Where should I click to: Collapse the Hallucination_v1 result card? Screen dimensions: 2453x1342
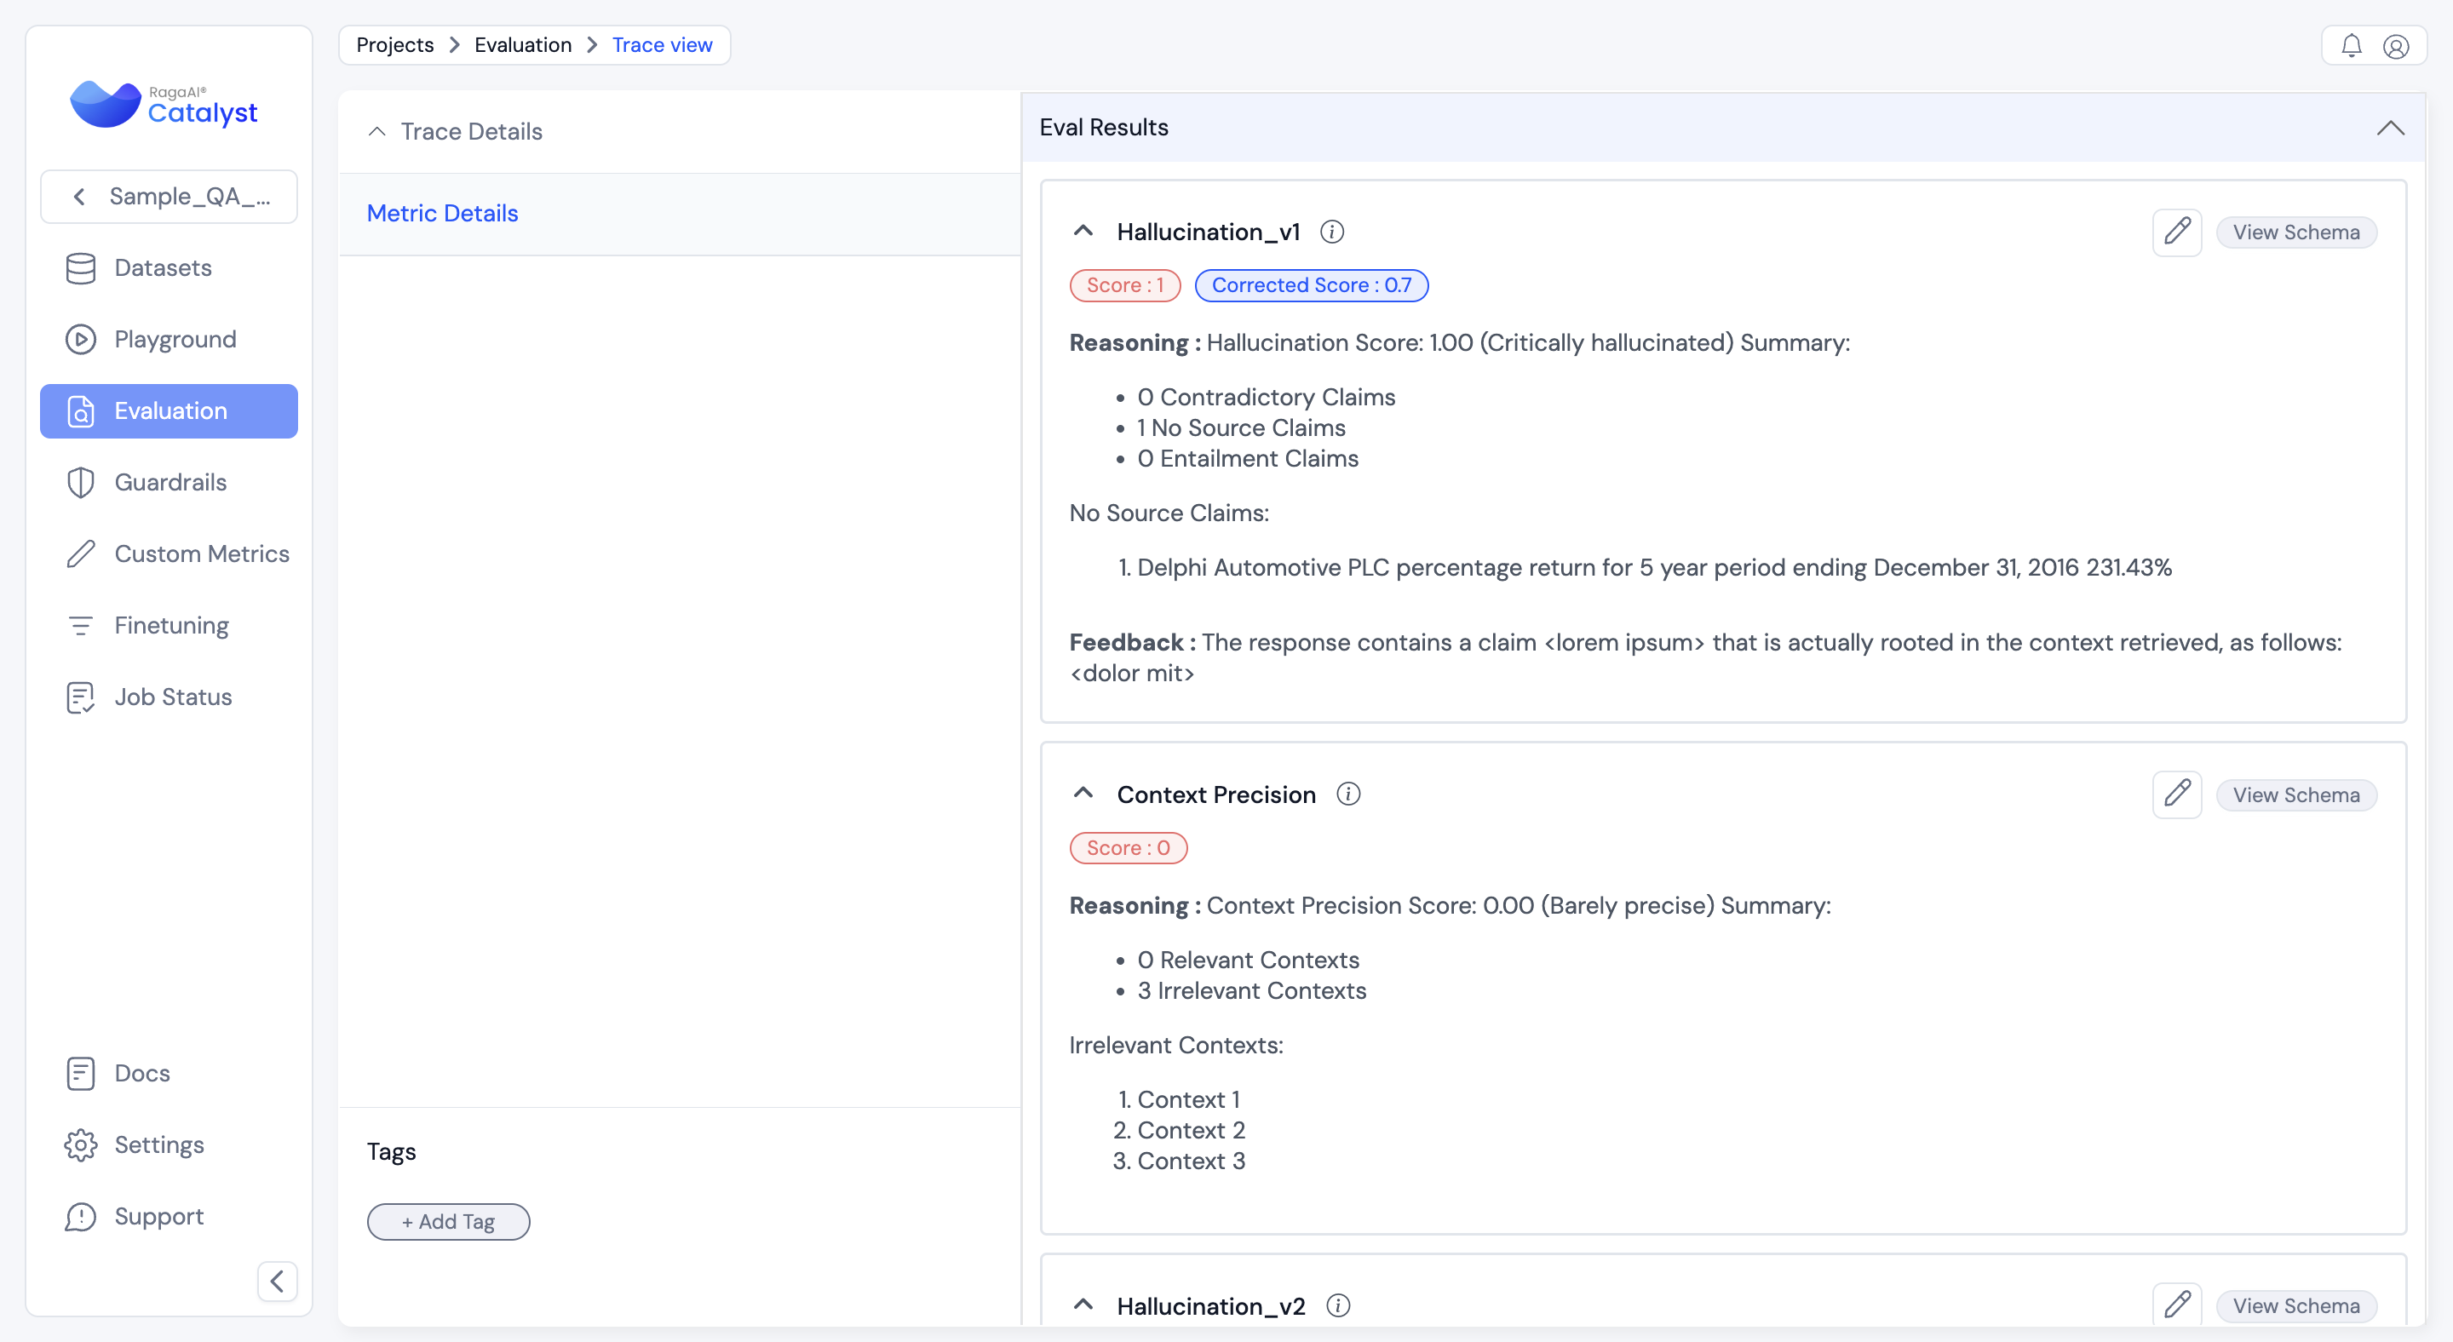tap(1083, 232)
